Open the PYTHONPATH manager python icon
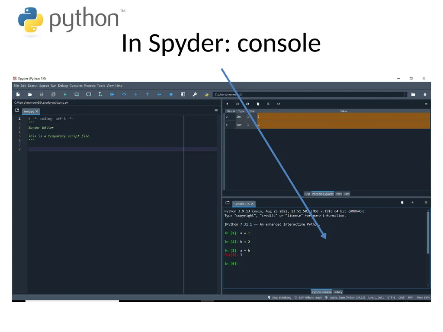 [206, 95]
